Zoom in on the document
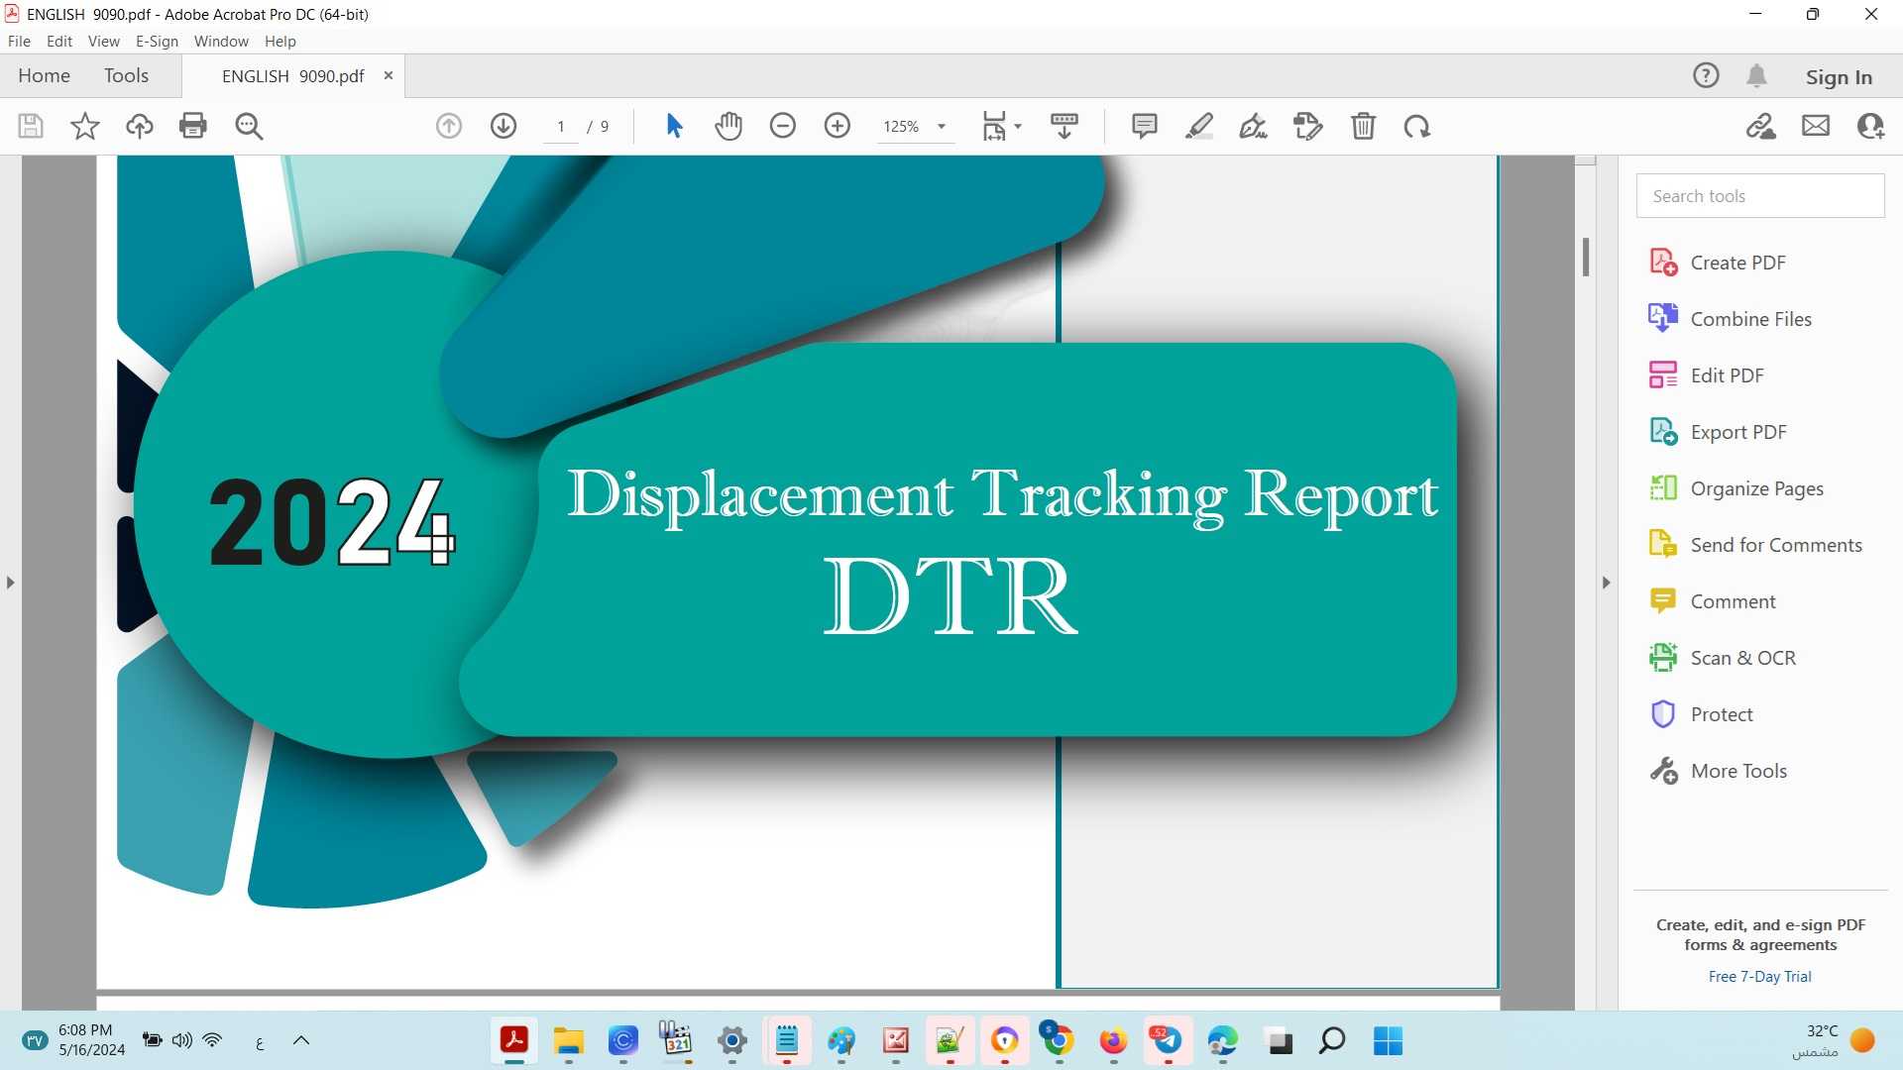The image size is (1903, 1070). pyautogui.click(x=838, y=126)
